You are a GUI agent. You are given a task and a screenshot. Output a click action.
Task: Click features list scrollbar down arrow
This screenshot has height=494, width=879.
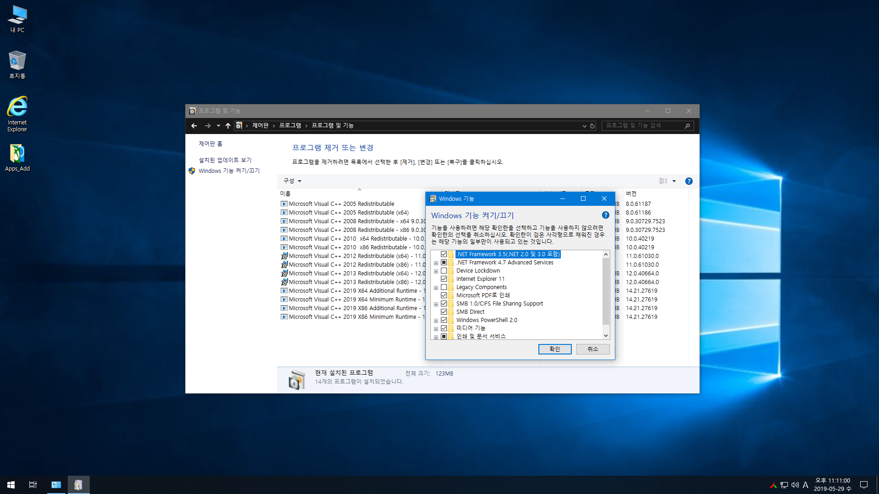606,336
